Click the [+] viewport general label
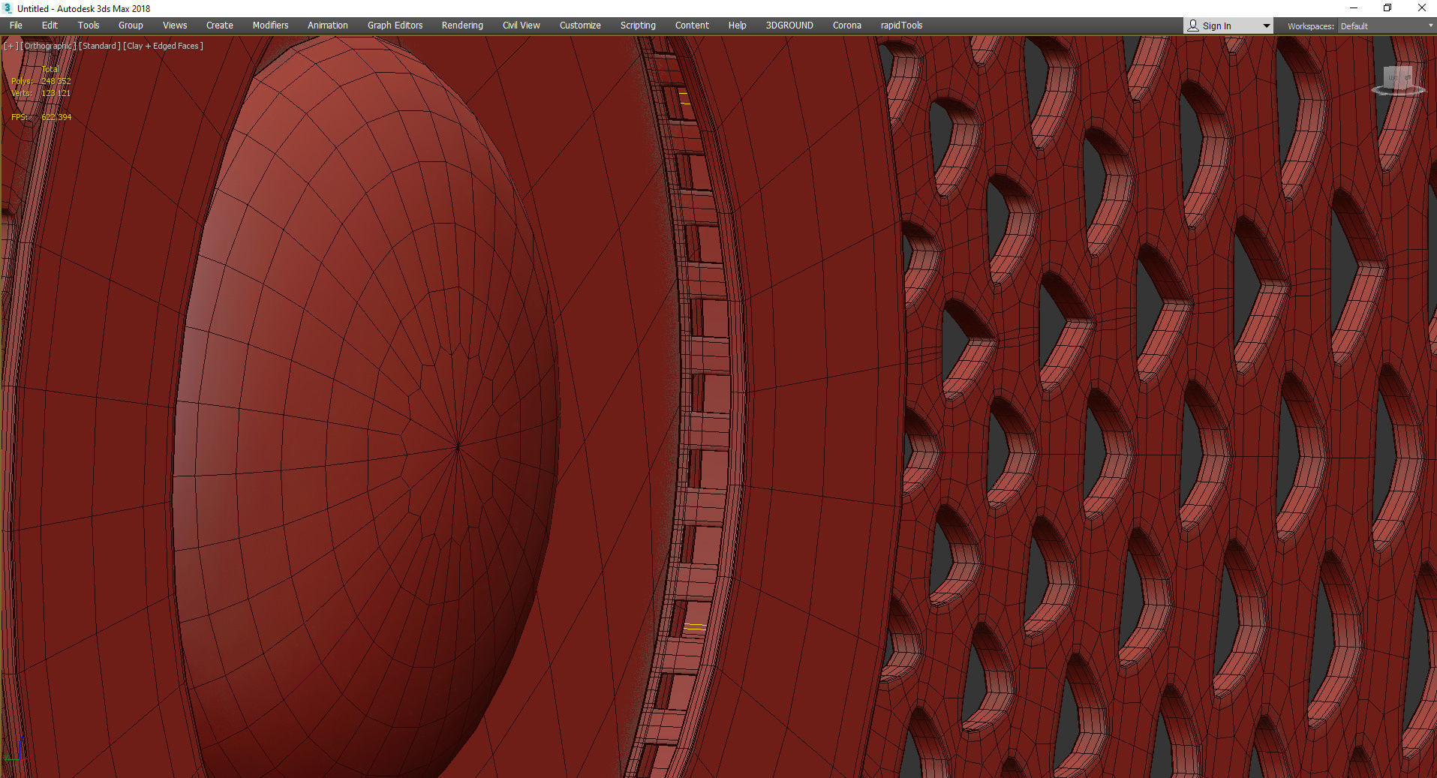 click(x=11, y=46)
